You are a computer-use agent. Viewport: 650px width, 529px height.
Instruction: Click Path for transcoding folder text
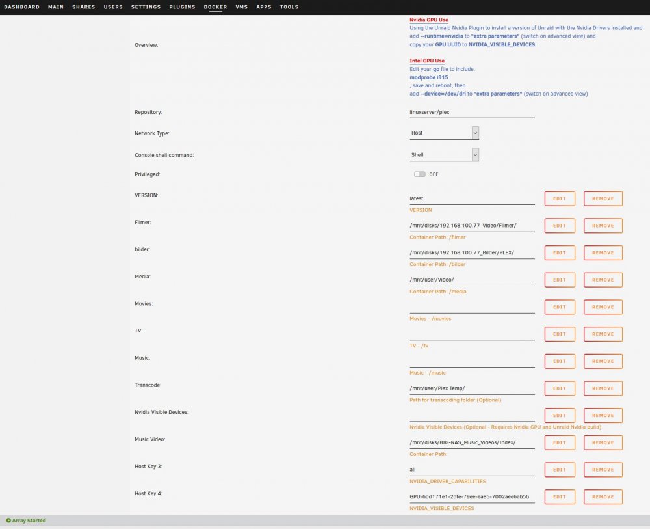pyautogui.click(x=455, y=400)
